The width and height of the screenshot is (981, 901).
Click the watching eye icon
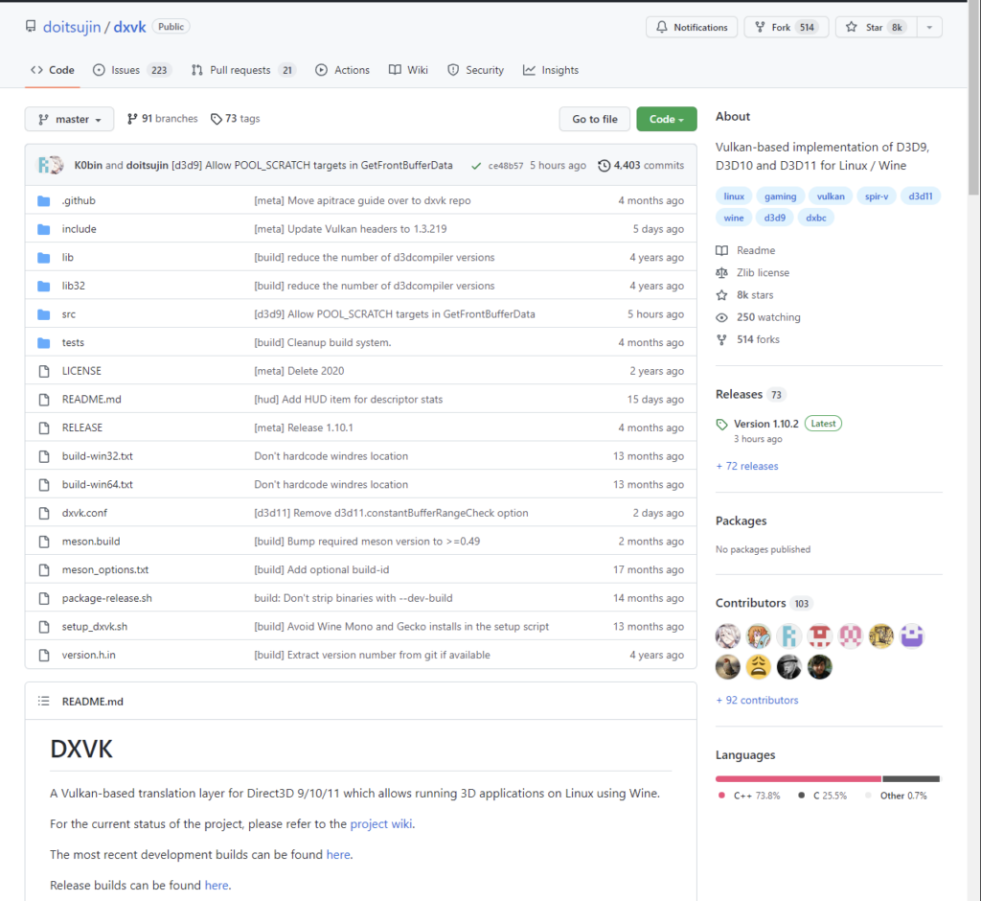point(722,317)
